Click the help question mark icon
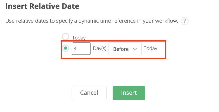Screen dimensions: 219x112 point(184,21)
